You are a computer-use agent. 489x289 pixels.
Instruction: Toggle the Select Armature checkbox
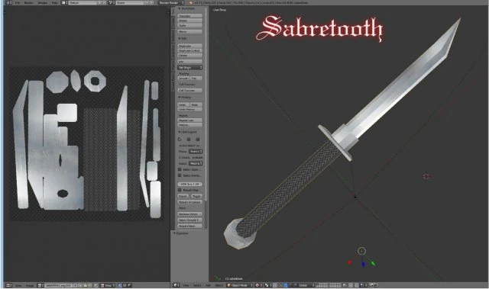180,175
